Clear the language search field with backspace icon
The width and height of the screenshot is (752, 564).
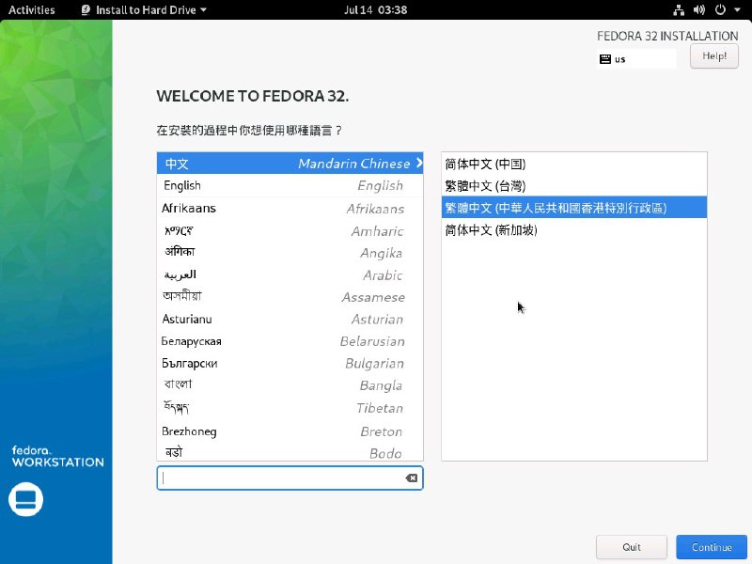[411, 478]
